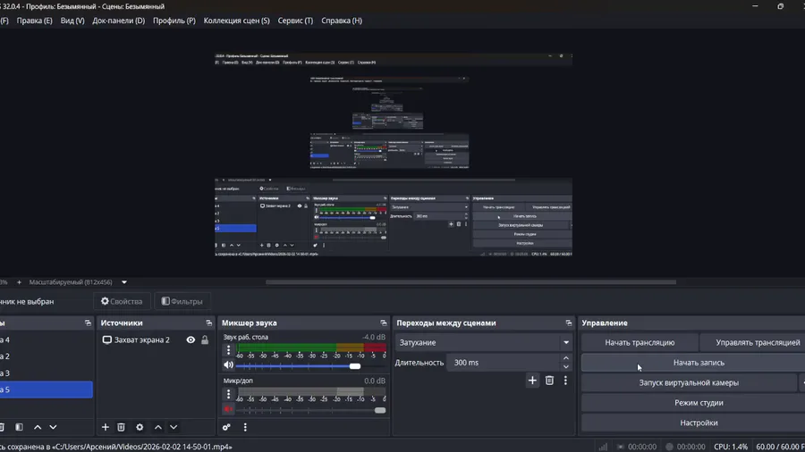The image size is (805, 452).
Task: Click the saved recording path 2026-02-02 14-50-01.mp4 message
Action: 116,447
